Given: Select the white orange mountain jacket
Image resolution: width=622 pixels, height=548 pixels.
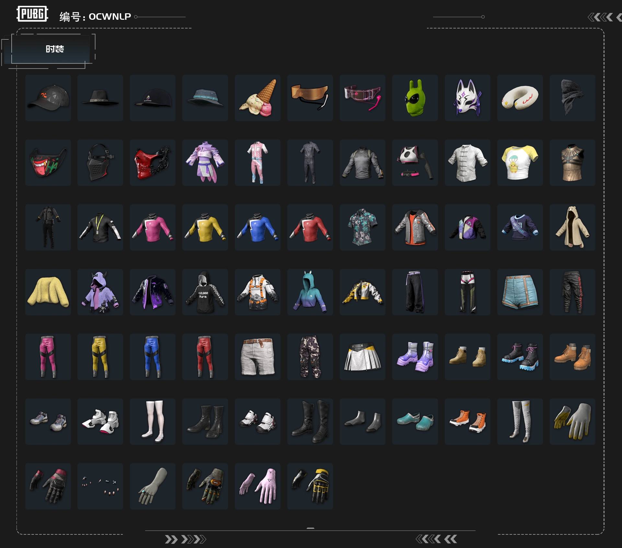Looking at the screenshot, I should pos(258,292).
